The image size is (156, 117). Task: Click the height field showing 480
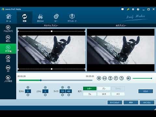(x=69, y=91)
